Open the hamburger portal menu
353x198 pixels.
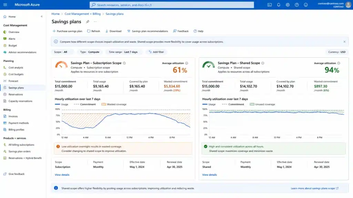[5, 5]
